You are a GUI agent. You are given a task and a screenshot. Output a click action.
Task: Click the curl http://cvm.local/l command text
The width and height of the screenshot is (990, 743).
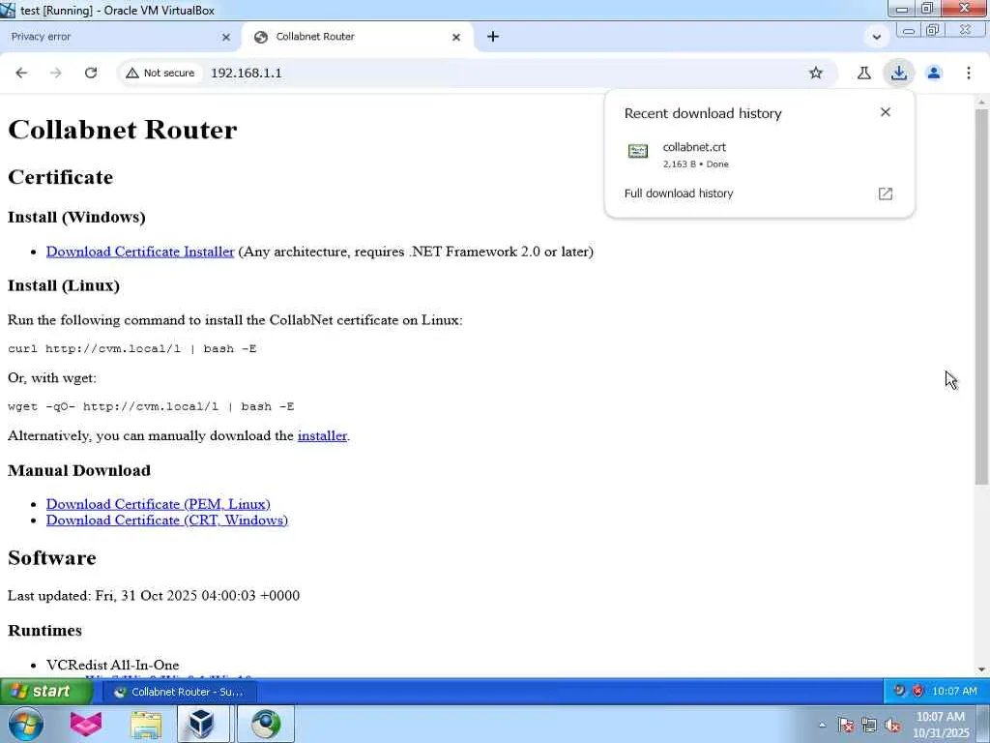131,348
